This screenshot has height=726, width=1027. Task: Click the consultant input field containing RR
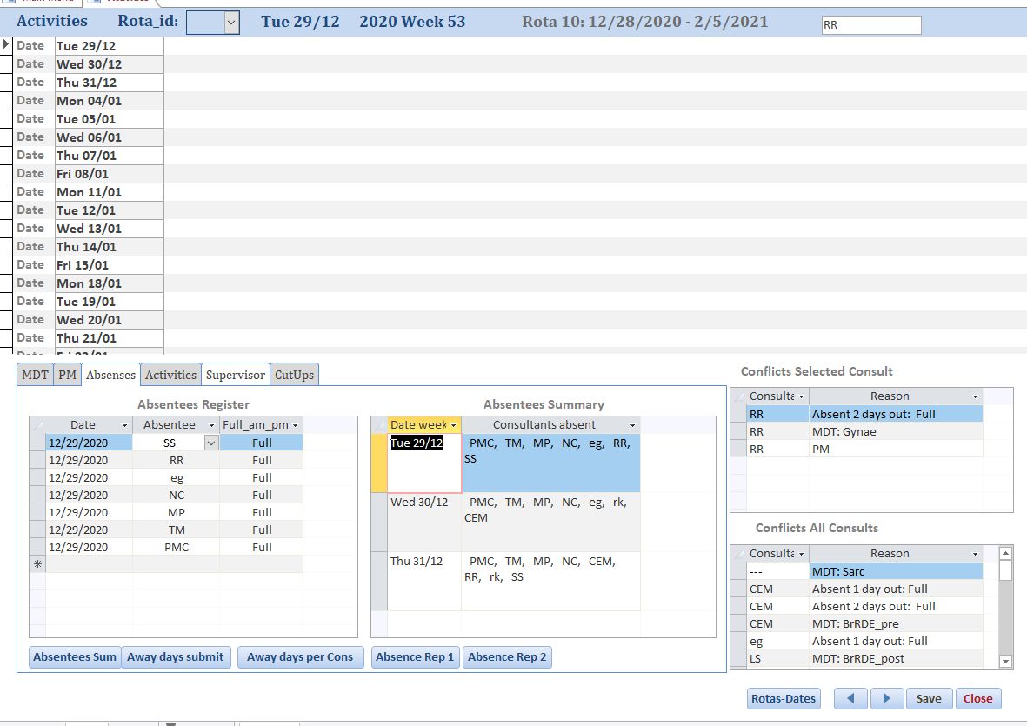870,25
